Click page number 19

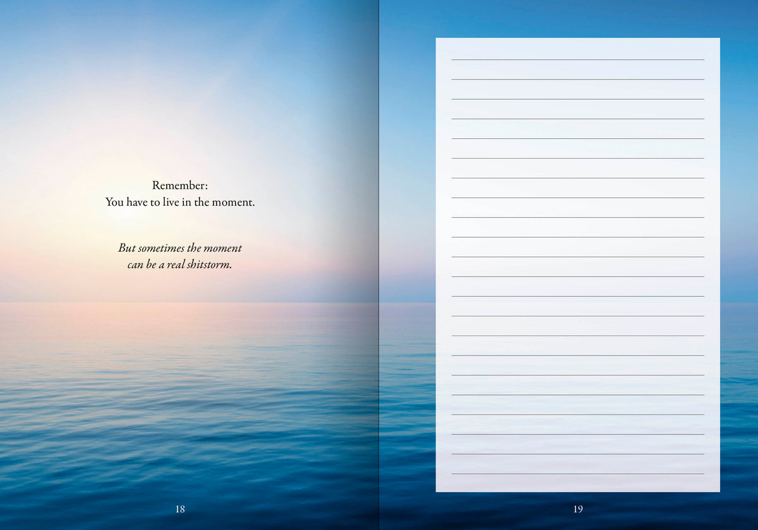578,509
